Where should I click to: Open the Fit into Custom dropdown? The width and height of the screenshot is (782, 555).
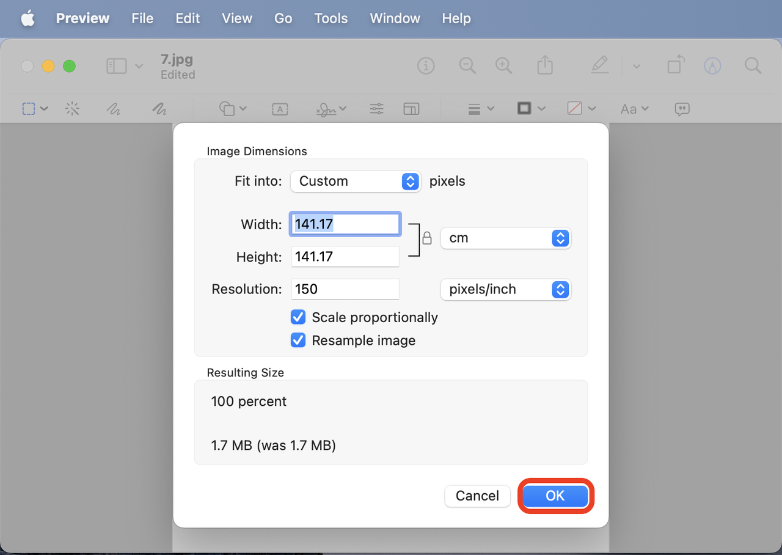[x=355, y=181]
